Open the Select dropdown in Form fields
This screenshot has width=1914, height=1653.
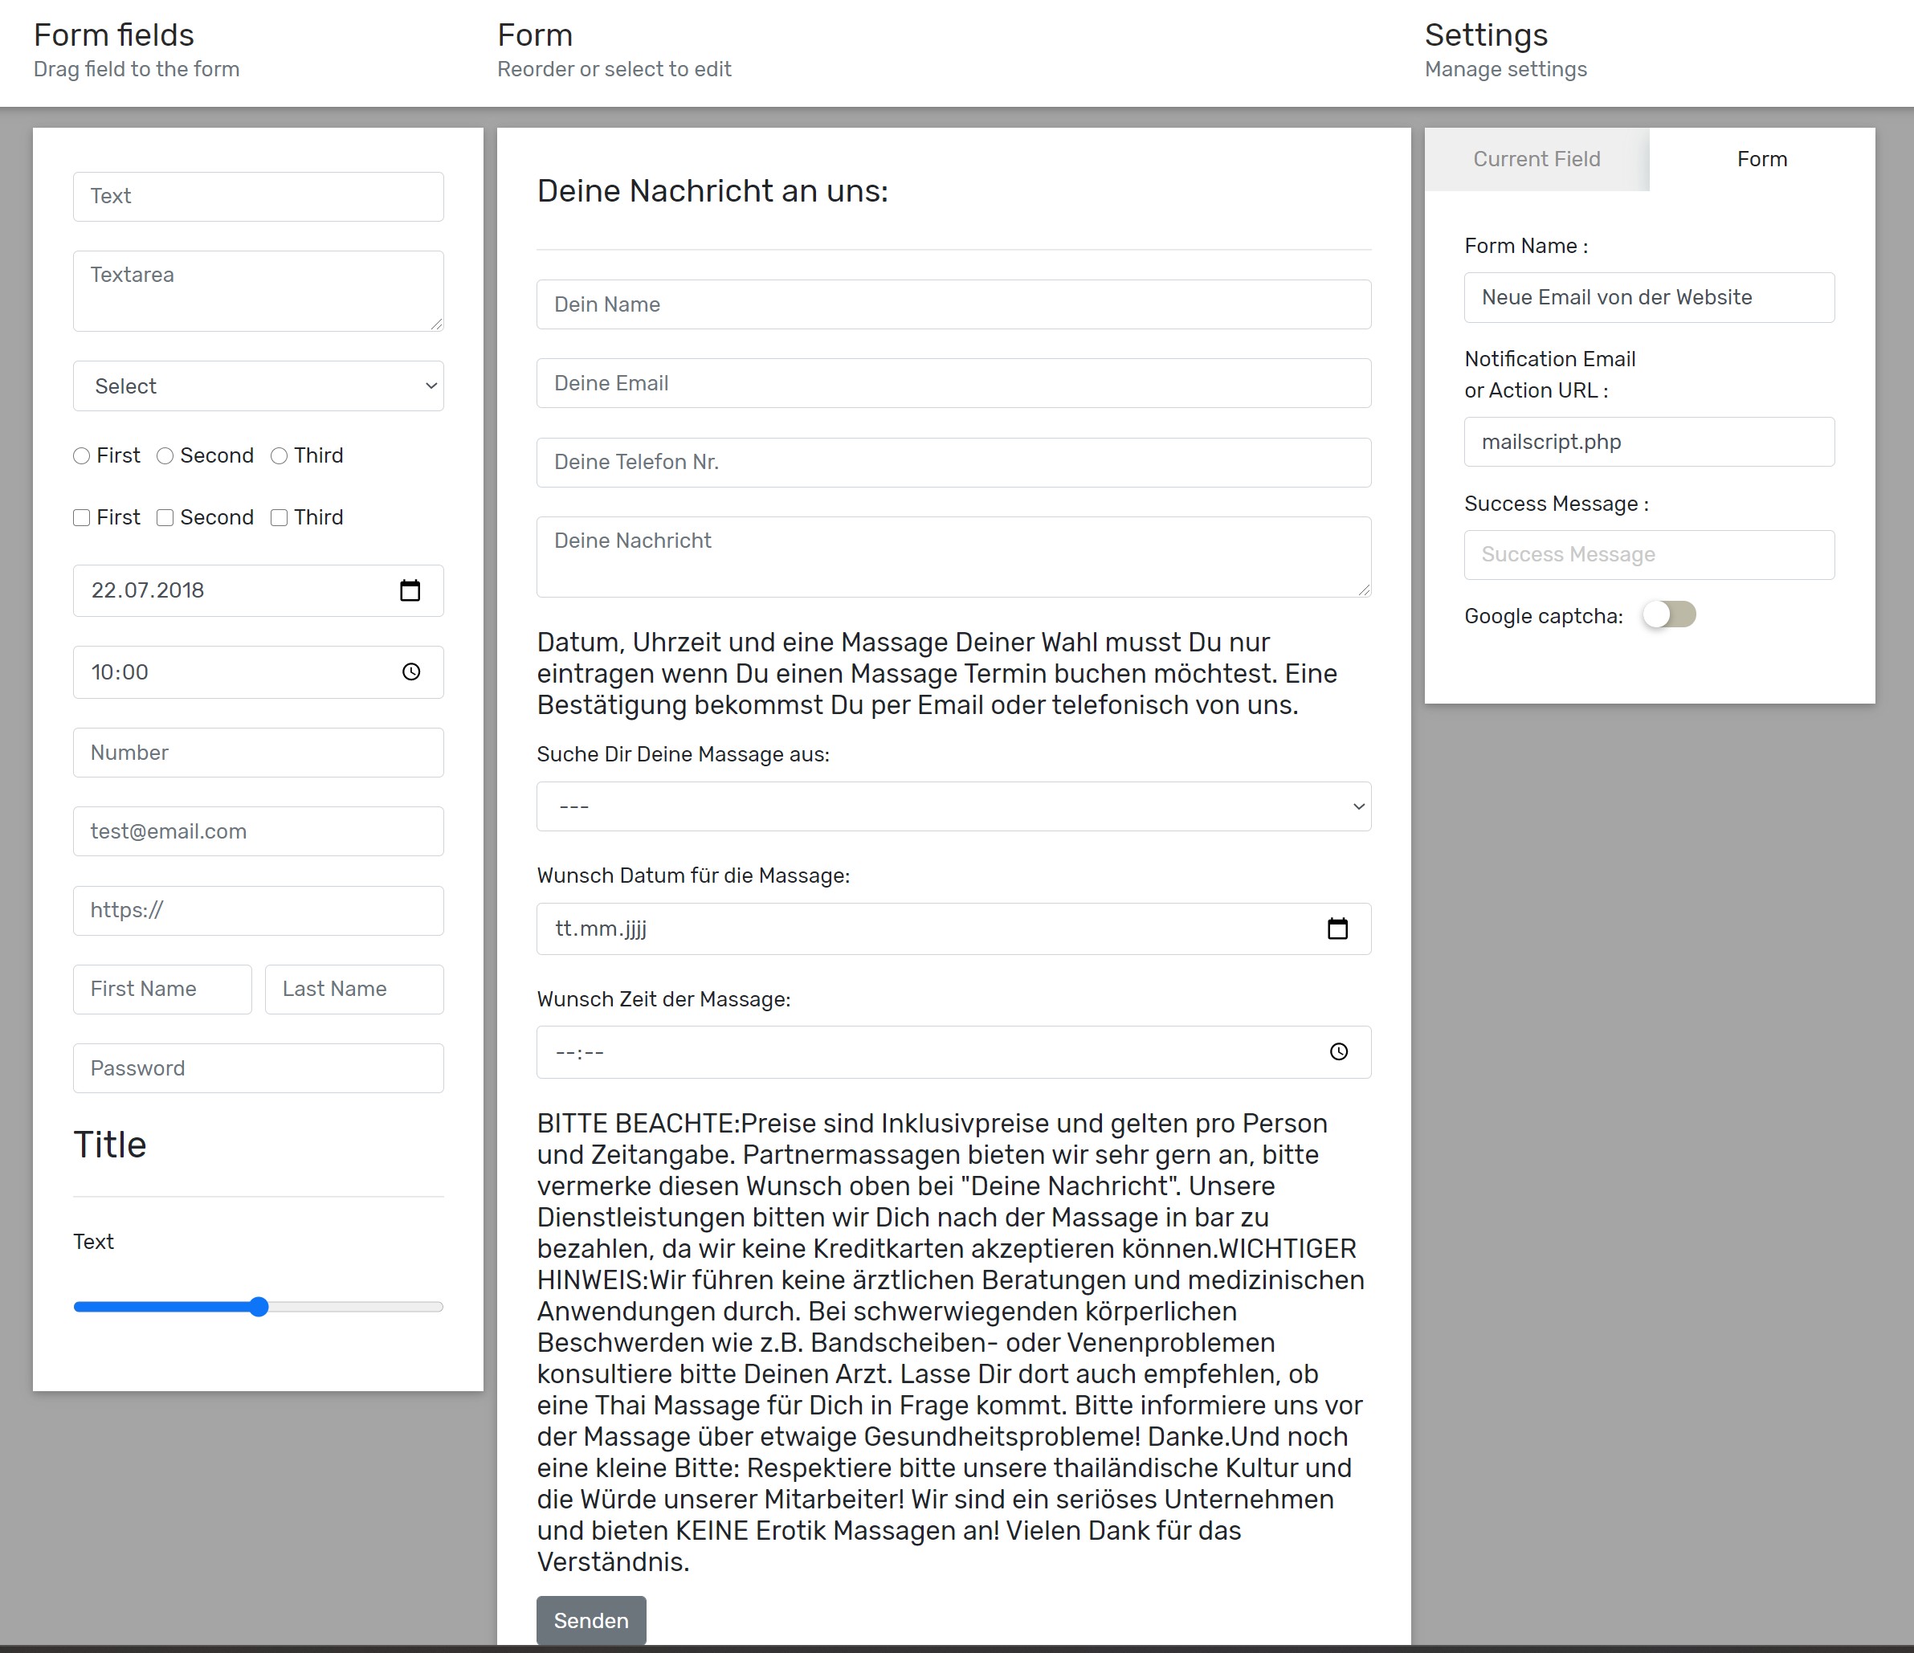click(259, 386)
